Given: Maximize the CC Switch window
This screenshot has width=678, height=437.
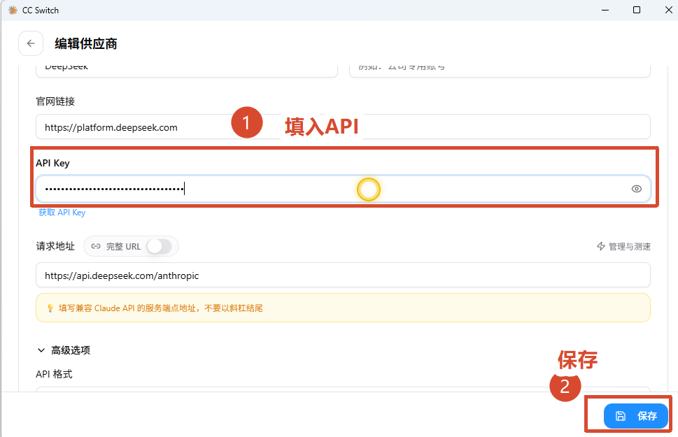Looking at the screenshot, I should [637, 10].
